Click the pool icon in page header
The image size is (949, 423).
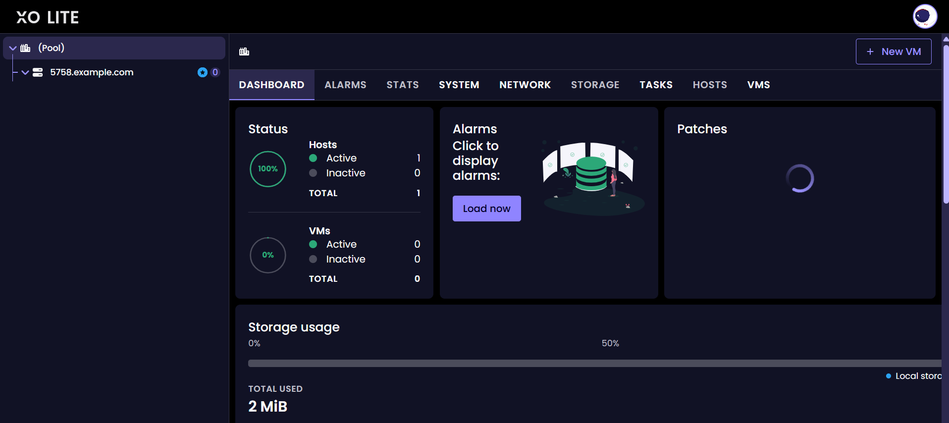coord(244,52)
